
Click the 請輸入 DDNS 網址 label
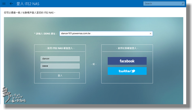click(x=46, y=34)
